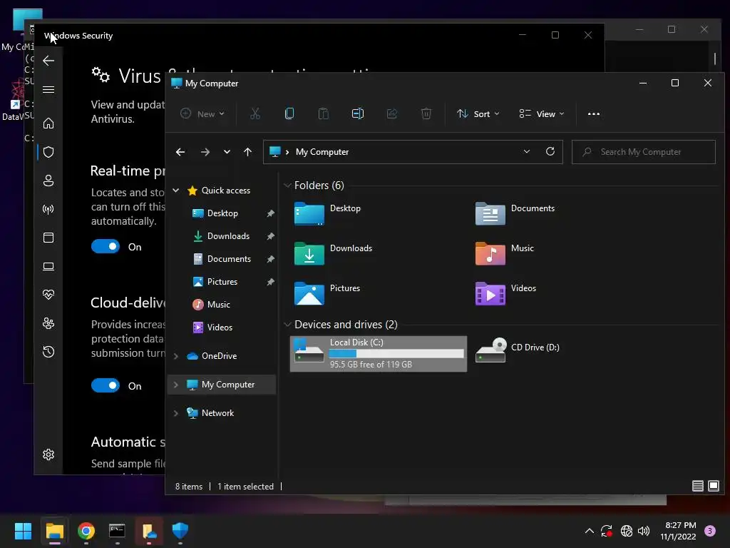Screen dimensions: 730x548
Task: Open Firewall & network protection icon
Action: click(48, 209)
